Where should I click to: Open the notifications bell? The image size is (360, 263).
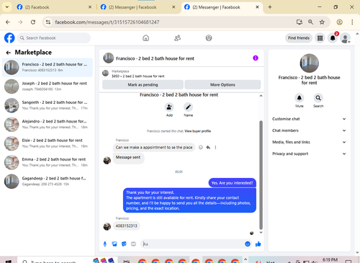click(x=333, y=38)
